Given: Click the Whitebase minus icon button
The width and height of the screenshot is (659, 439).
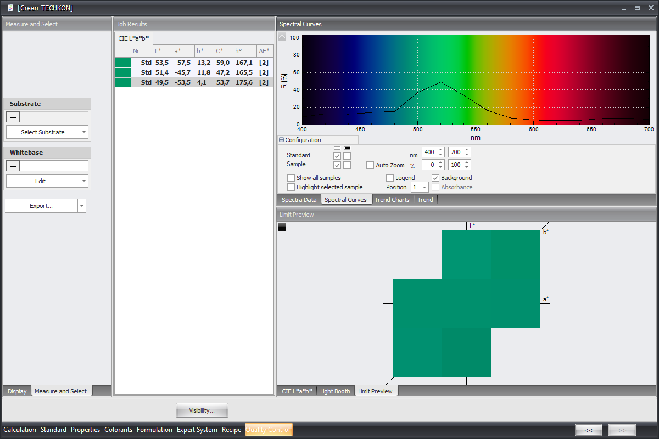Looking at the screenshot, I should click(14, 166).
